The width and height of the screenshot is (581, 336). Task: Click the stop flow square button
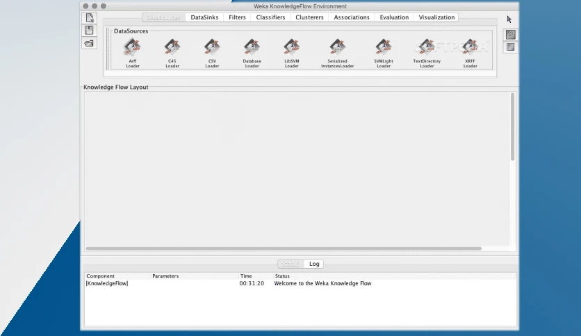(511, 47)
